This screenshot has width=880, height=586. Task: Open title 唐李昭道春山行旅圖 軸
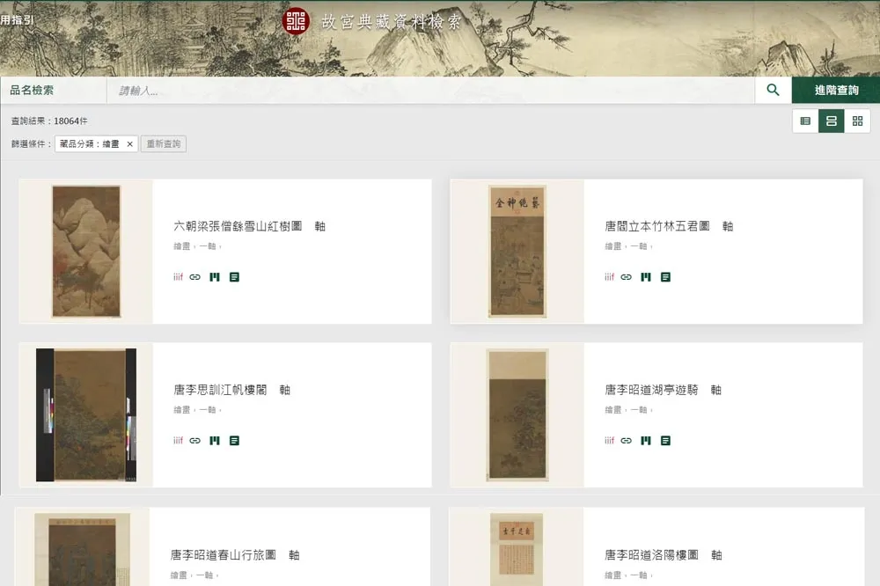pos(235,555)
